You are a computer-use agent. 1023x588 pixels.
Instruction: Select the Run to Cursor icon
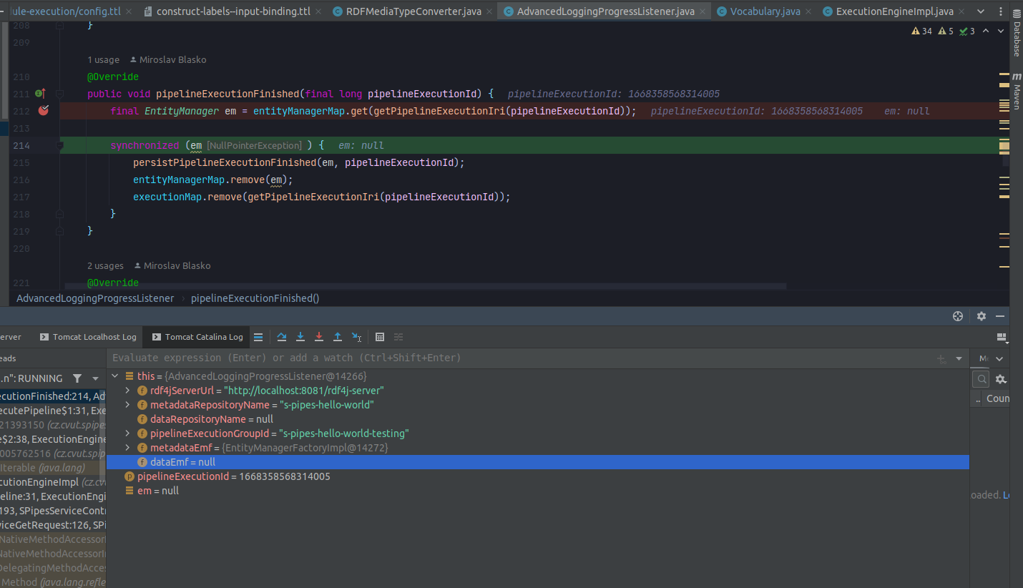tap(357, 337)
